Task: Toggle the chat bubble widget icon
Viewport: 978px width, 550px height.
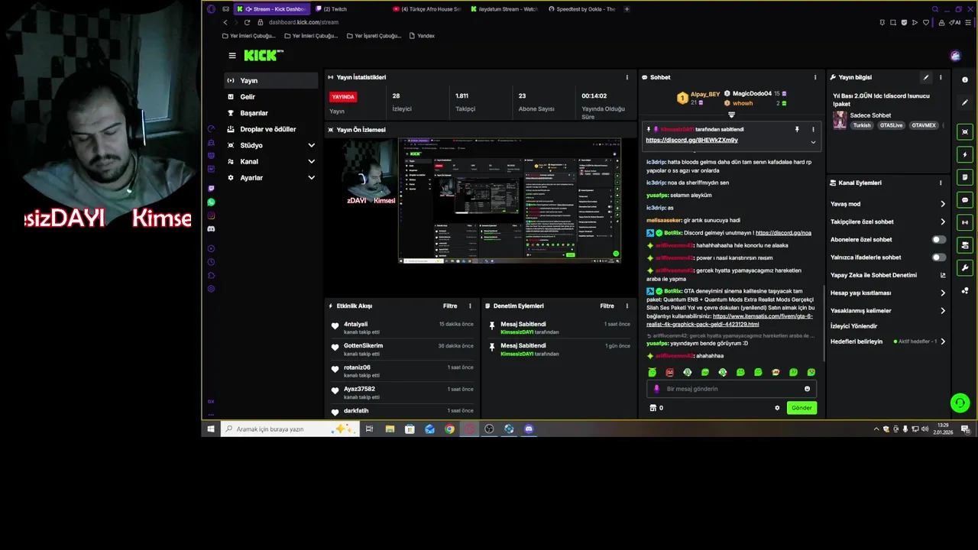Action: pyautogui.click(x=965, y=200)
